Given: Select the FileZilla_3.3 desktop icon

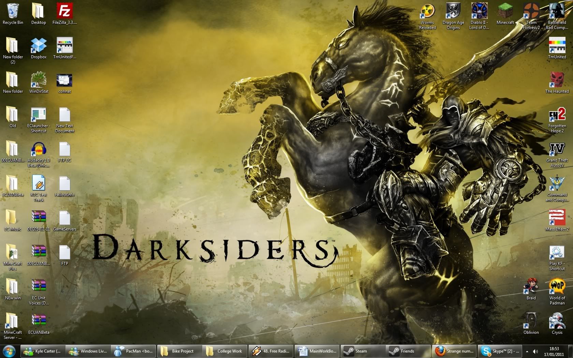Looking at the screenshot, I should 64,14.
